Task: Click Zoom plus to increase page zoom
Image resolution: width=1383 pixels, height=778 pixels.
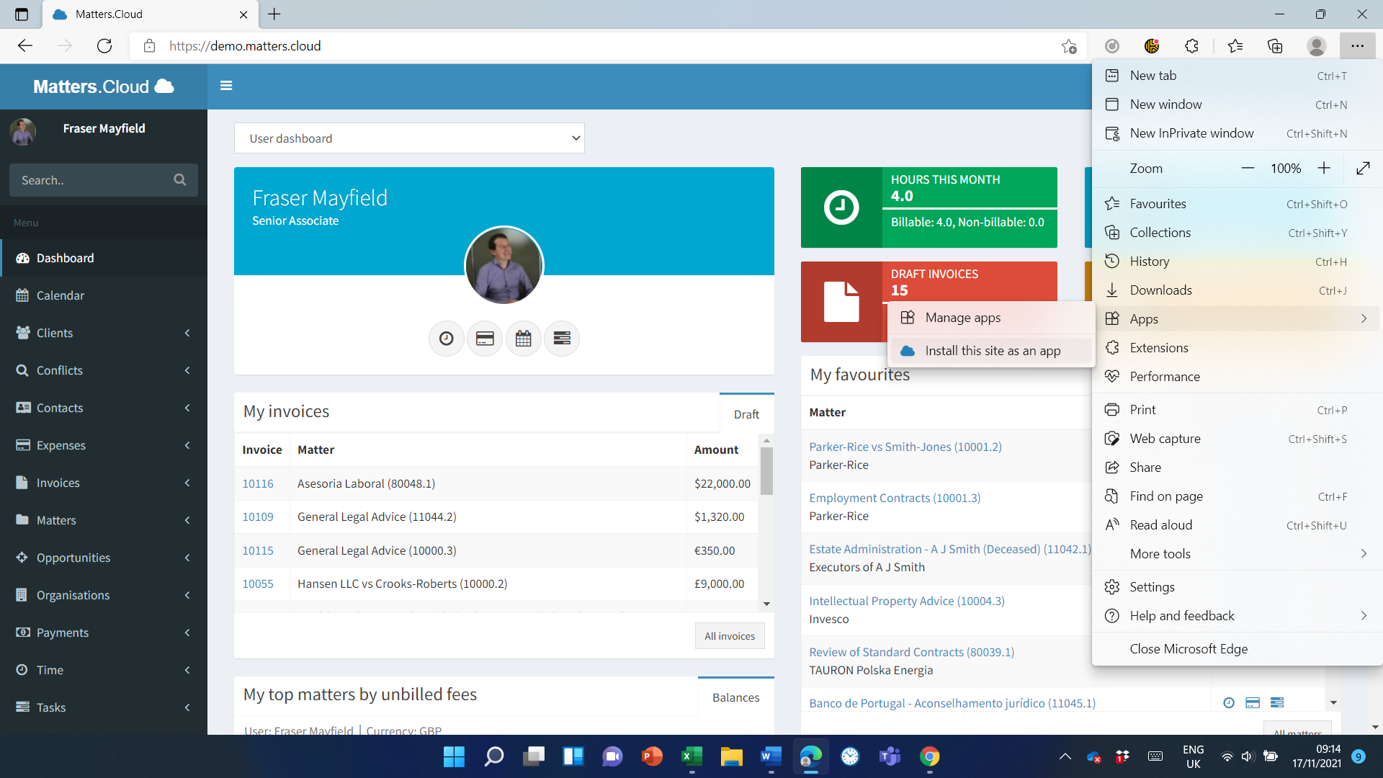Action: coord(1324,168)
